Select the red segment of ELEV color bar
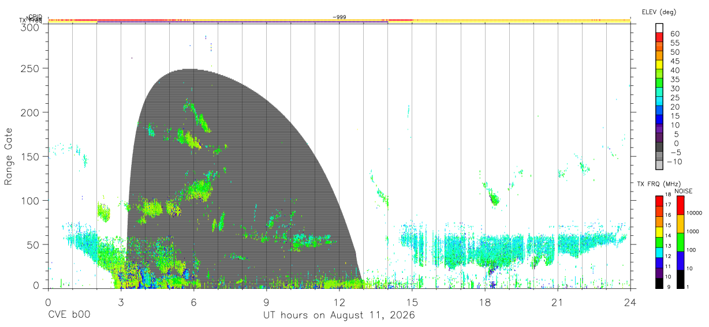Viewport: 709px width, 327px height. (x=659, y=36)
